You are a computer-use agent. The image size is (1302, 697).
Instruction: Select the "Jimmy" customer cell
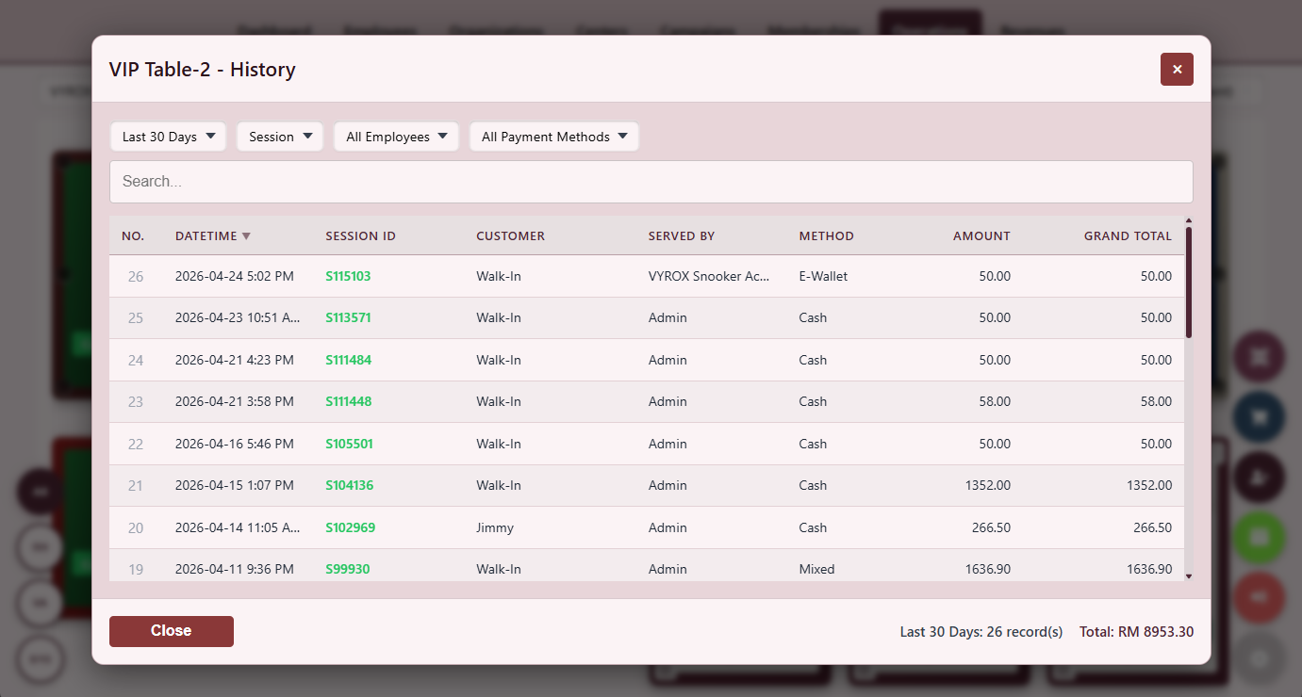click(495, 528)
